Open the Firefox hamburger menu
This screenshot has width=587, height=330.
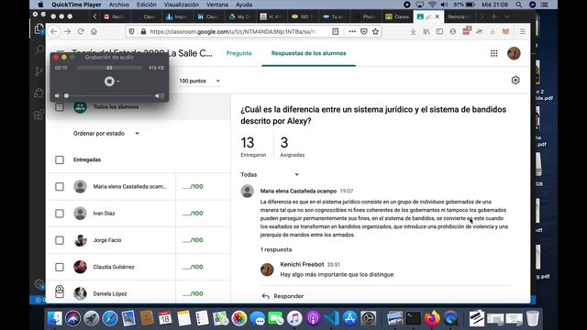tap(523, 32)
